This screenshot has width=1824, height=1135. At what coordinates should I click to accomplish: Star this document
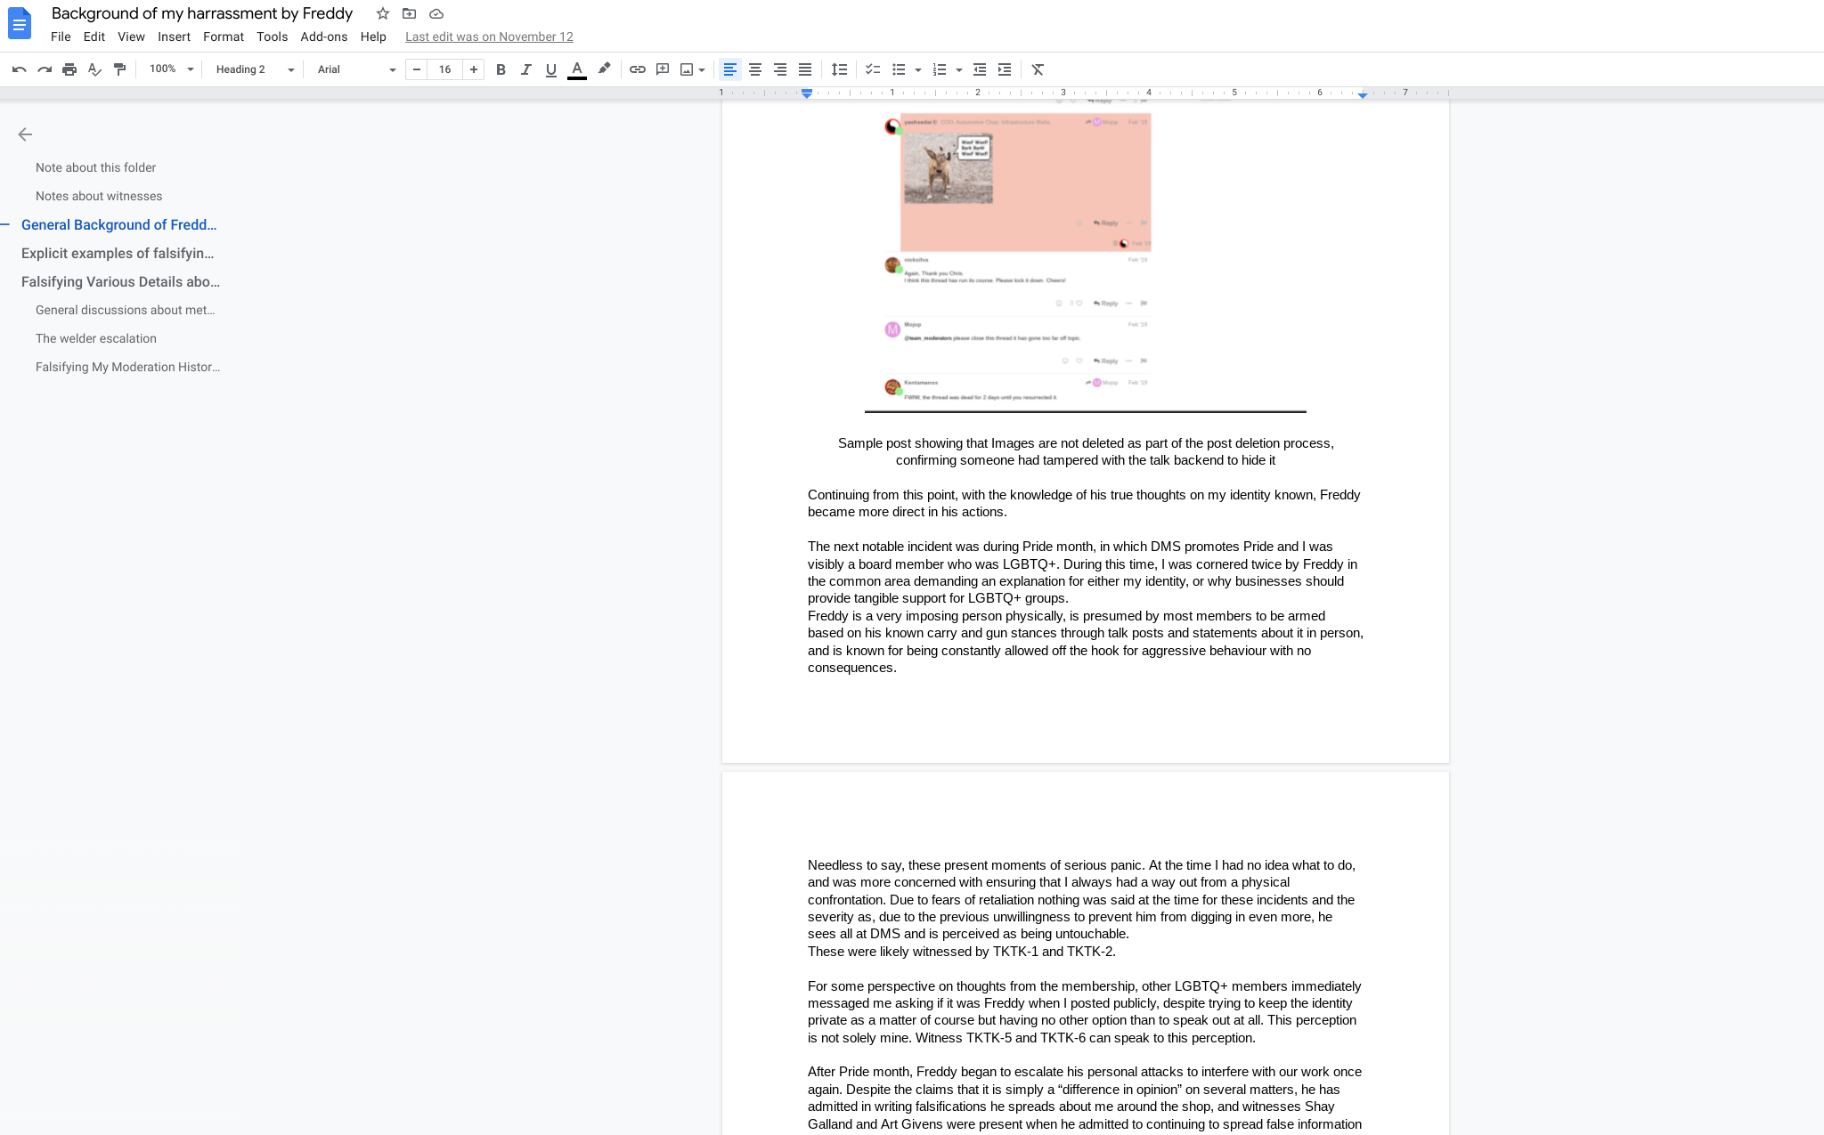click(383, 13)
